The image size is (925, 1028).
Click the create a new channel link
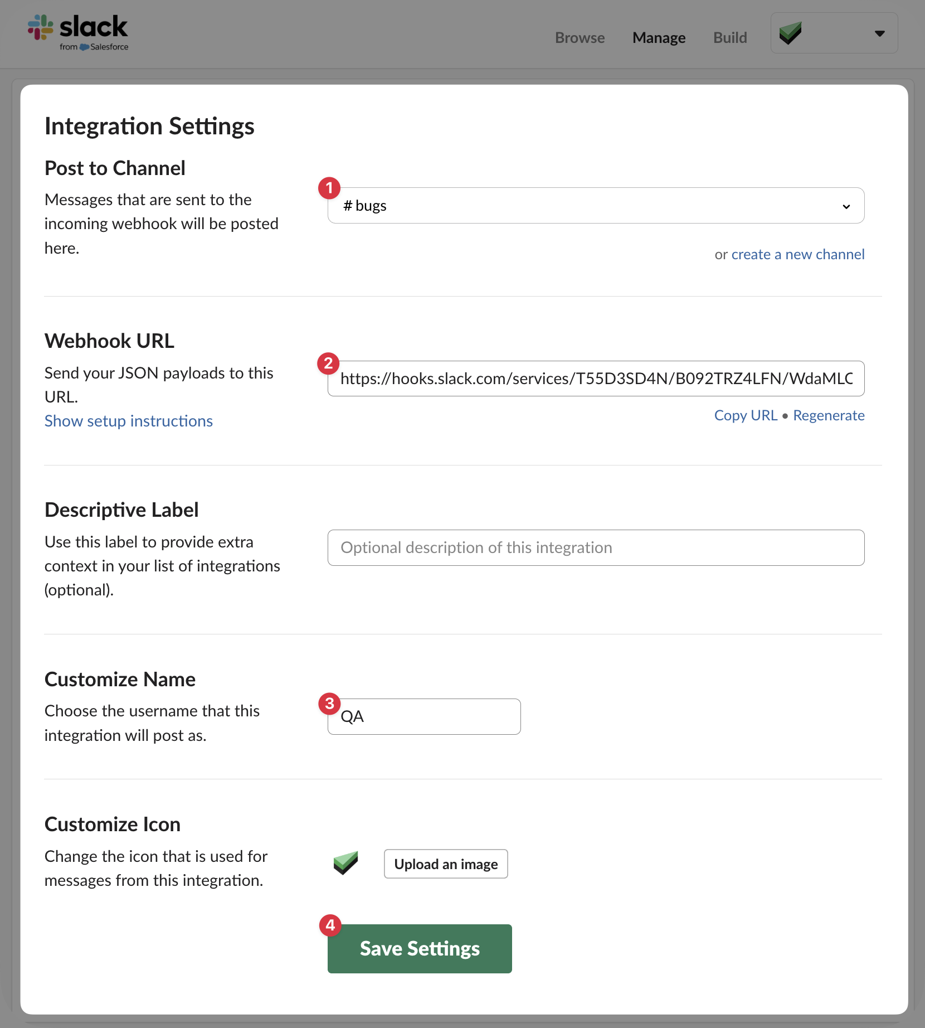click(x=798, y=254)
